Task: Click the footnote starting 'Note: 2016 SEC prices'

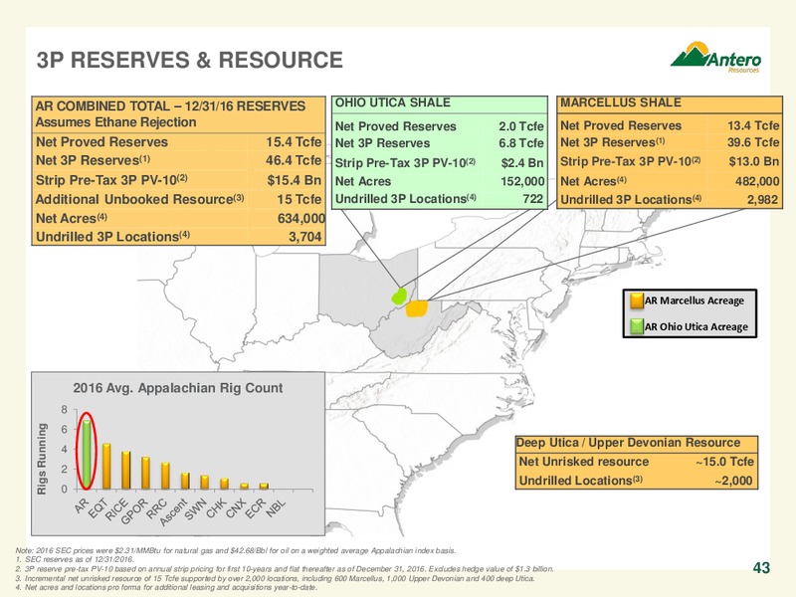Action: [x=236, y=550]
